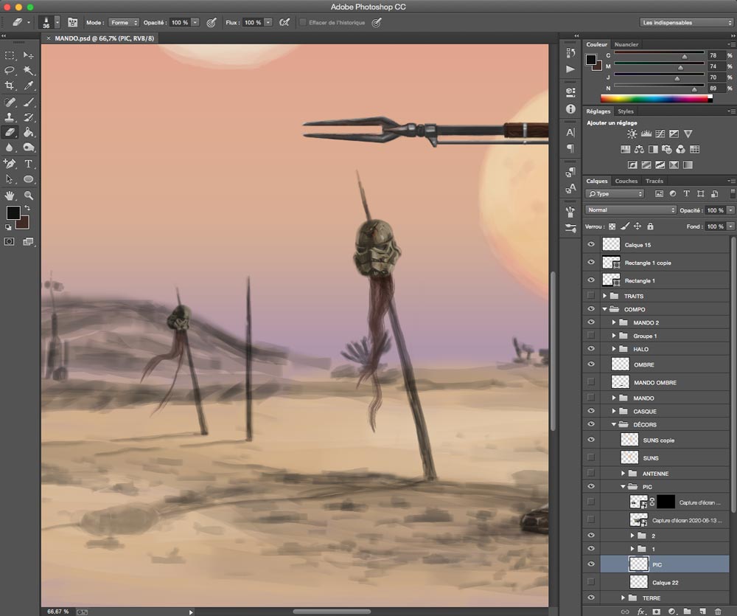
Task: Select the Zoom magnifier tool
Action: [29, 195]
